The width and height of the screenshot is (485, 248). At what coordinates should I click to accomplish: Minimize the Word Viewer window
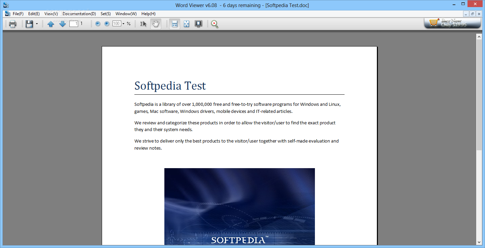[x=454, y=4]
